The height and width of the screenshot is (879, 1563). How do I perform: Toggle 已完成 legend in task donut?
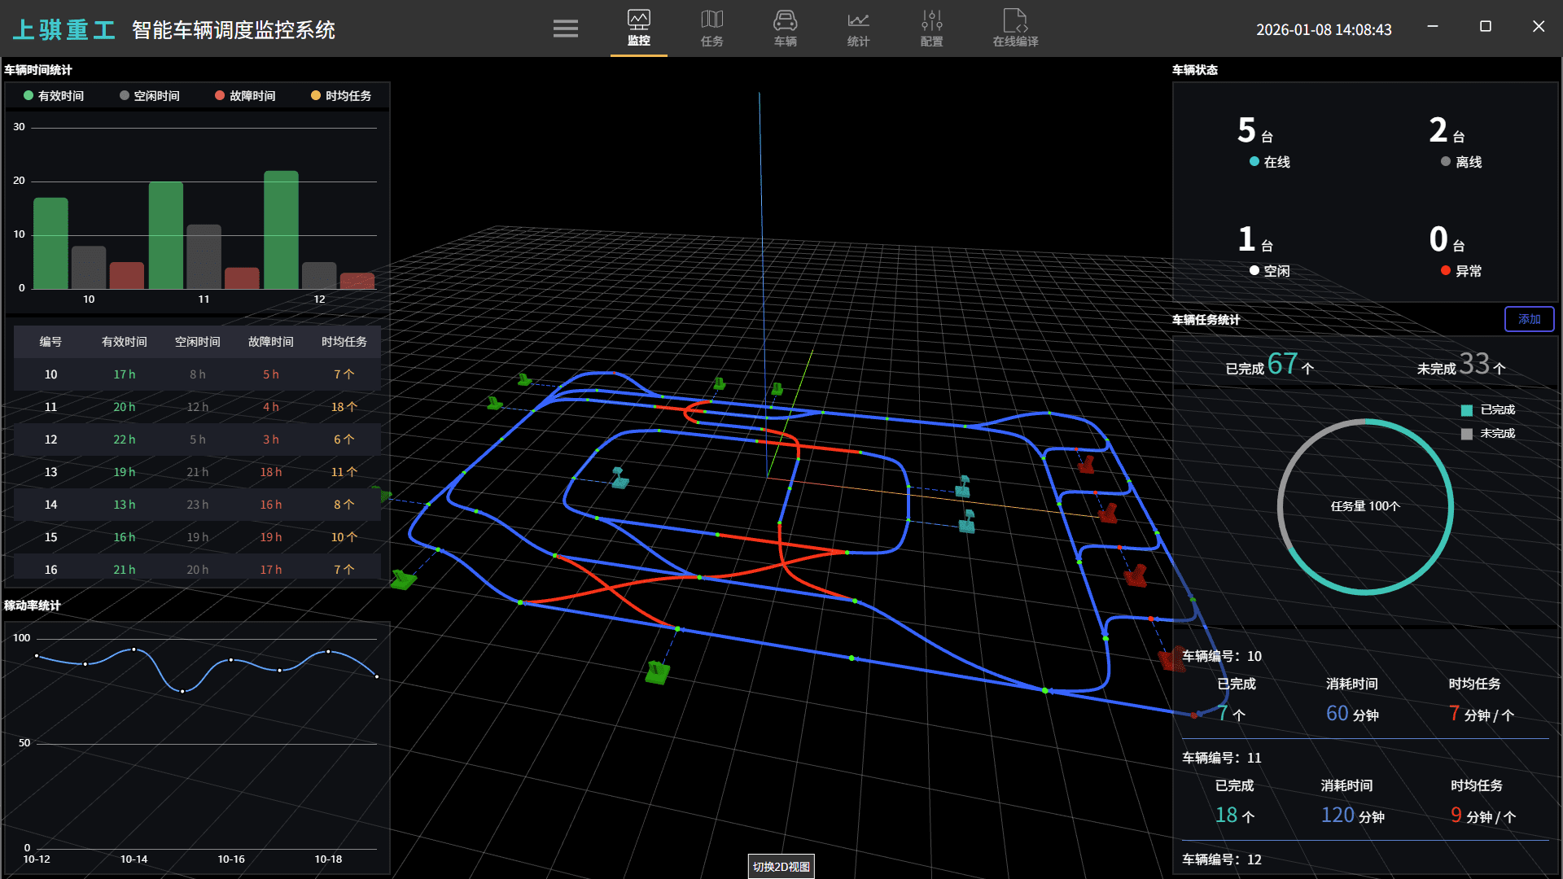click(x=1488, y=410)
